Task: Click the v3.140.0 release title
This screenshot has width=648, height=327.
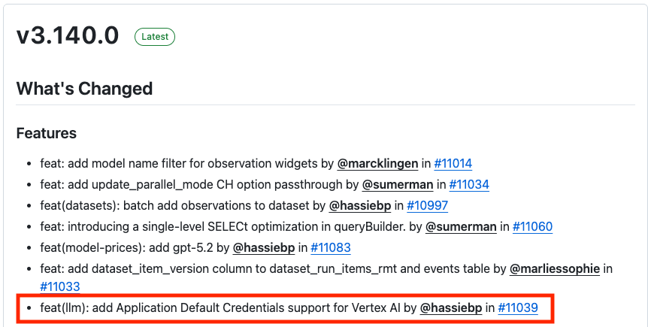Action: click(68, 36)
